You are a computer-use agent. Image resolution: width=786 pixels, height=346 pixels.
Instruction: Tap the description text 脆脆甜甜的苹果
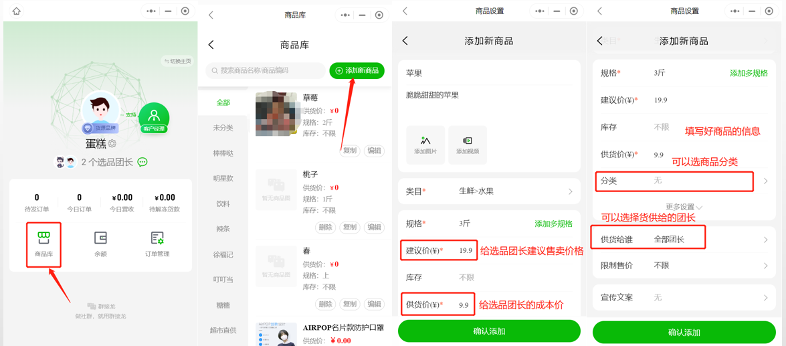[x=432, y=94]
